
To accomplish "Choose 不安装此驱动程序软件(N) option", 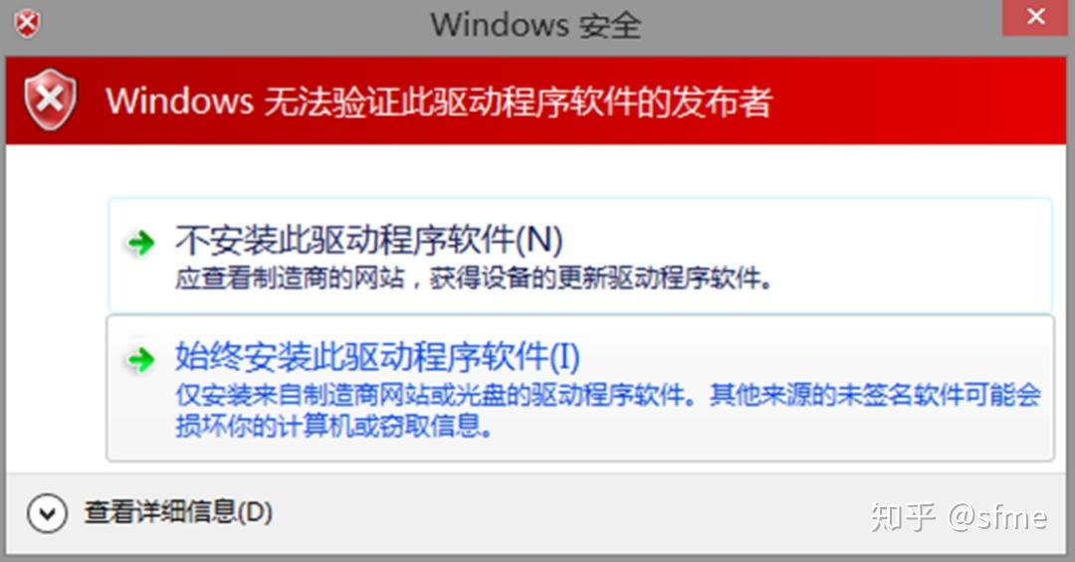I will pyautogui.click(x=580, y=256).
